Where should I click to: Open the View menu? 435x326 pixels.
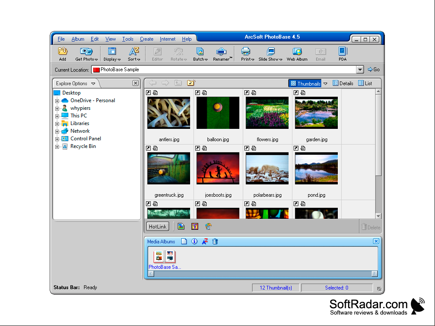[110, 39]
